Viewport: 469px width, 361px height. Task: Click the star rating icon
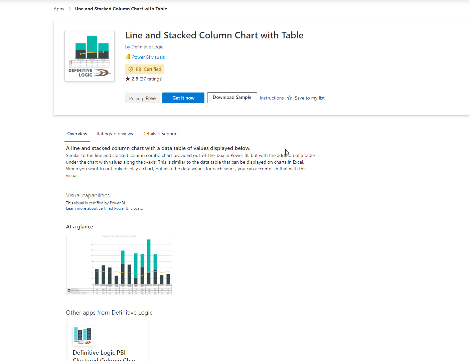tap(128, 79)
